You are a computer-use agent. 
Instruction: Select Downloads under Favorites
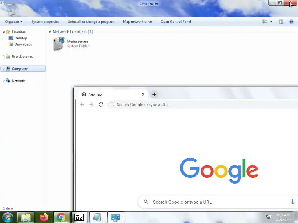click(23, 44)
